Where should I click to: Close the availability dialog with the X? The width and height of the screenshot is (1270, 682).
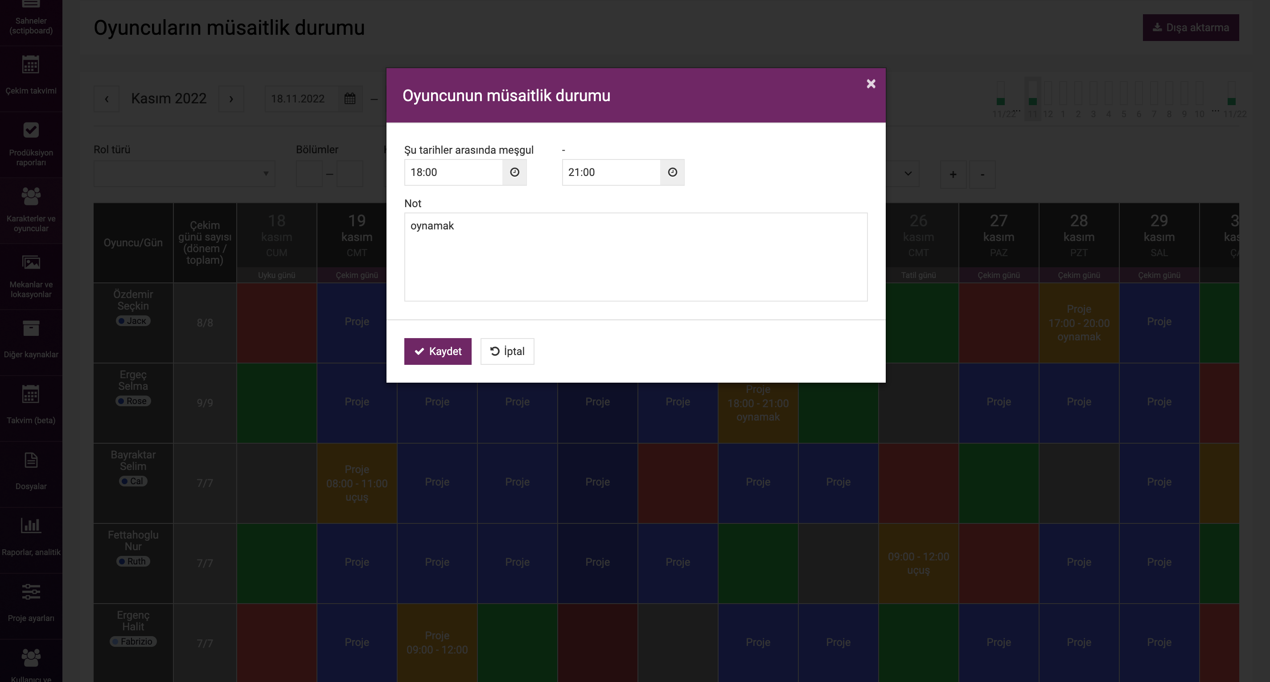[871, 84]
